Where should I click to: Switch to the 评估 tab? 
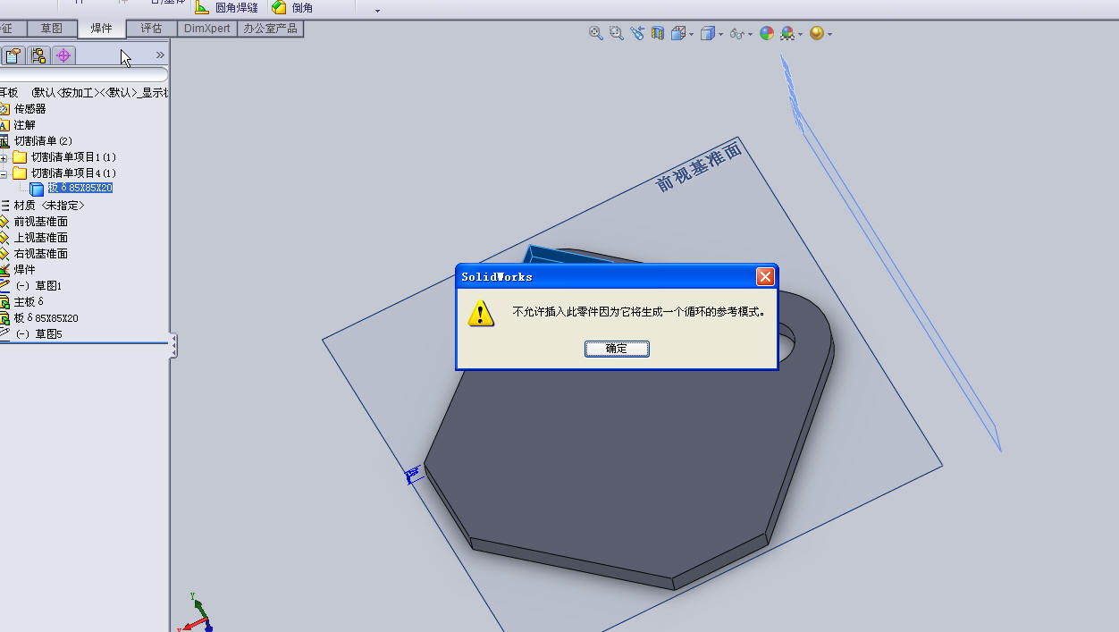[x=151, y=29]
